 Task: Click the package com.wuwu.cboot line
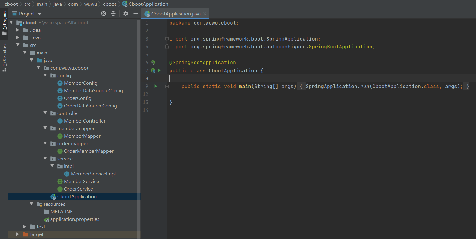tap(204, 23)
